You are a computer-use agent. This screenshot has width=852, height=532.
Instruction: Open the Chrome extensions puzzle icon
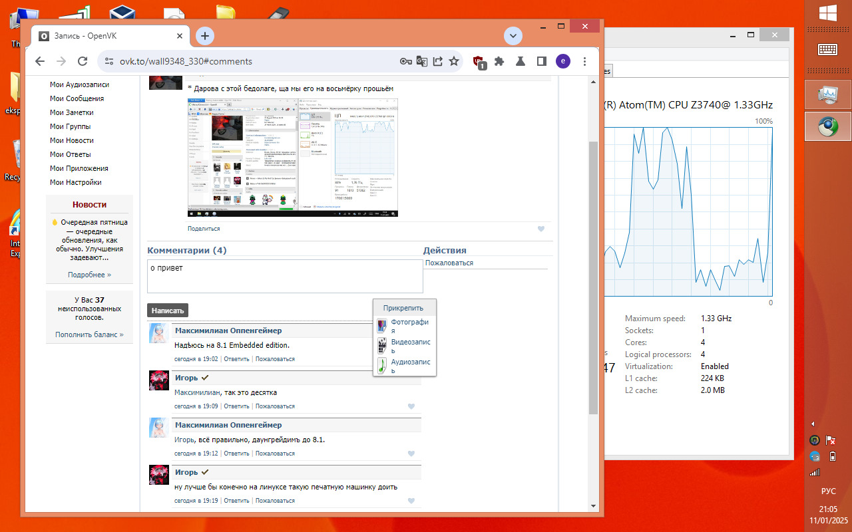(x=499, y=61)
